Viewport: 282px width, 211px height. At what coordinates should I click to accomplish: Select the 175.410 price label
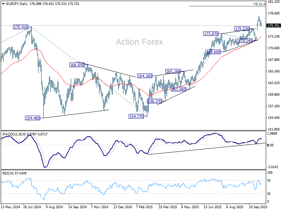[x=21, y=27]
